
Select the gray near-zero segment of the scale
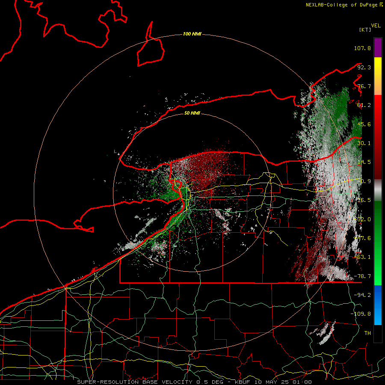click(x=378, y=190)
